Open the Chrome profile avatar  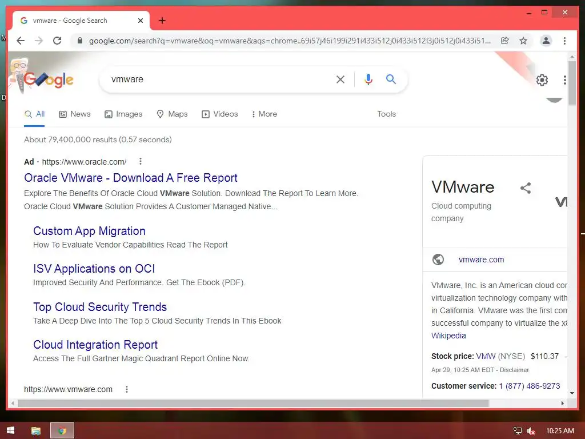pos(546,41)
